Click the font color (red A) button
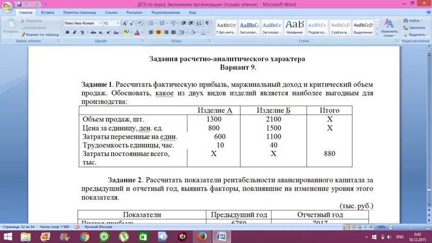The width and height of the screenshot is (432, 243). click(x=137, y=32)
